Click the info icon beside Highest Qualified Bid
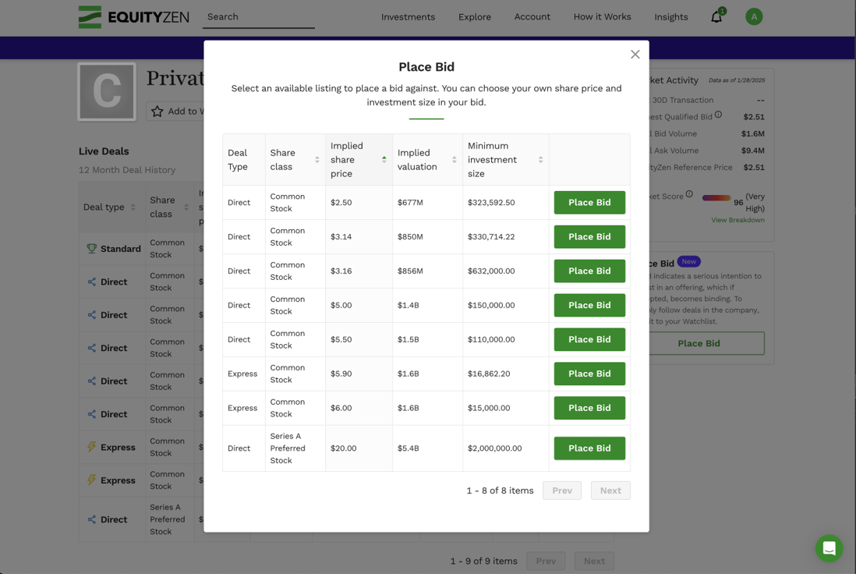 point(718,115)
